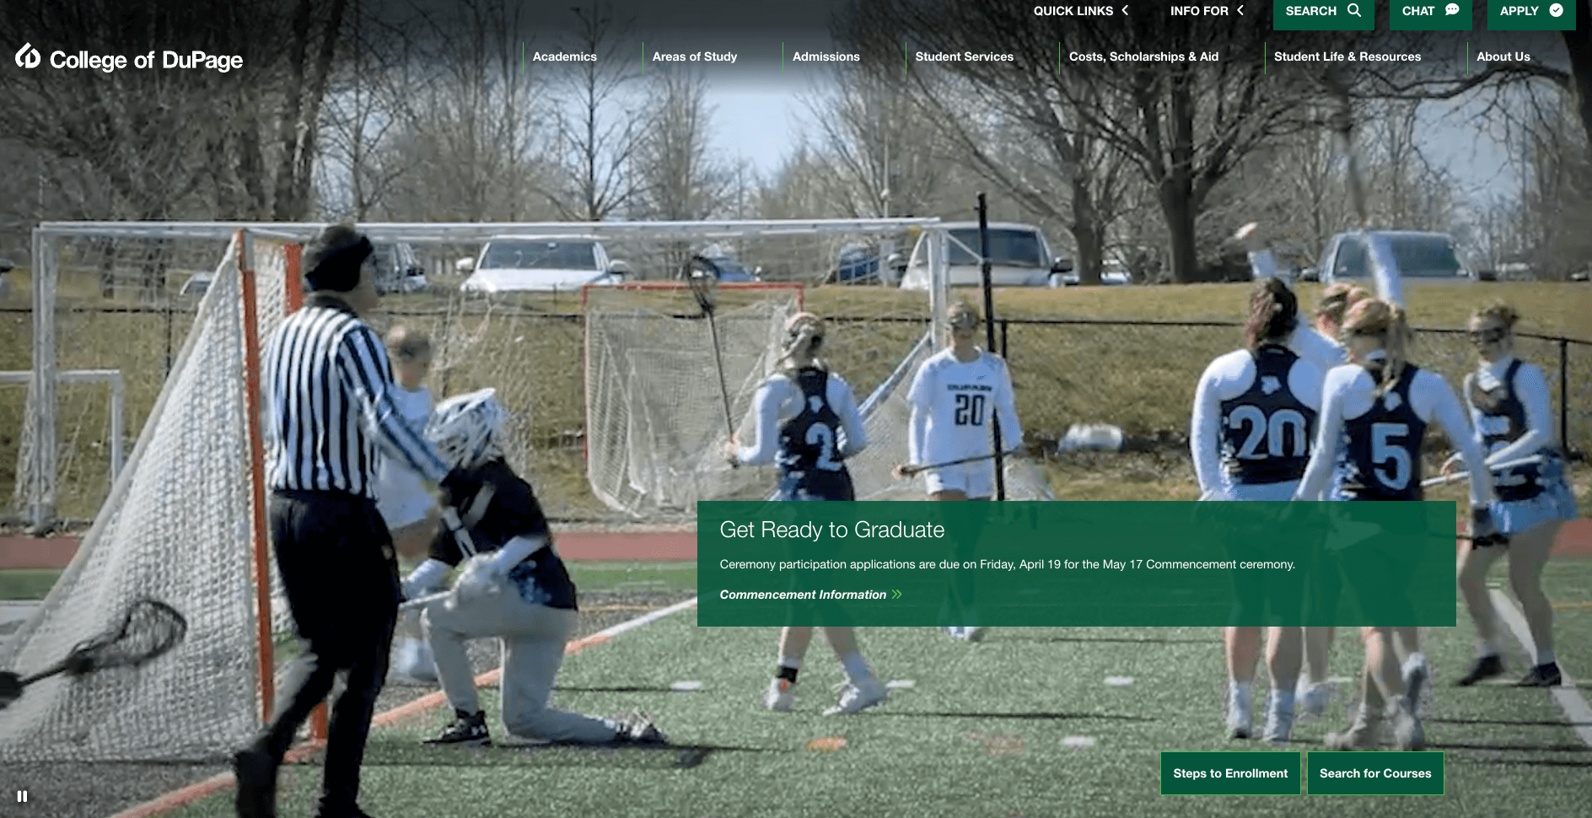
Task: Open Costs, Scholarships & Aid
Action: pyautogui.click(x=1143, y=57)
